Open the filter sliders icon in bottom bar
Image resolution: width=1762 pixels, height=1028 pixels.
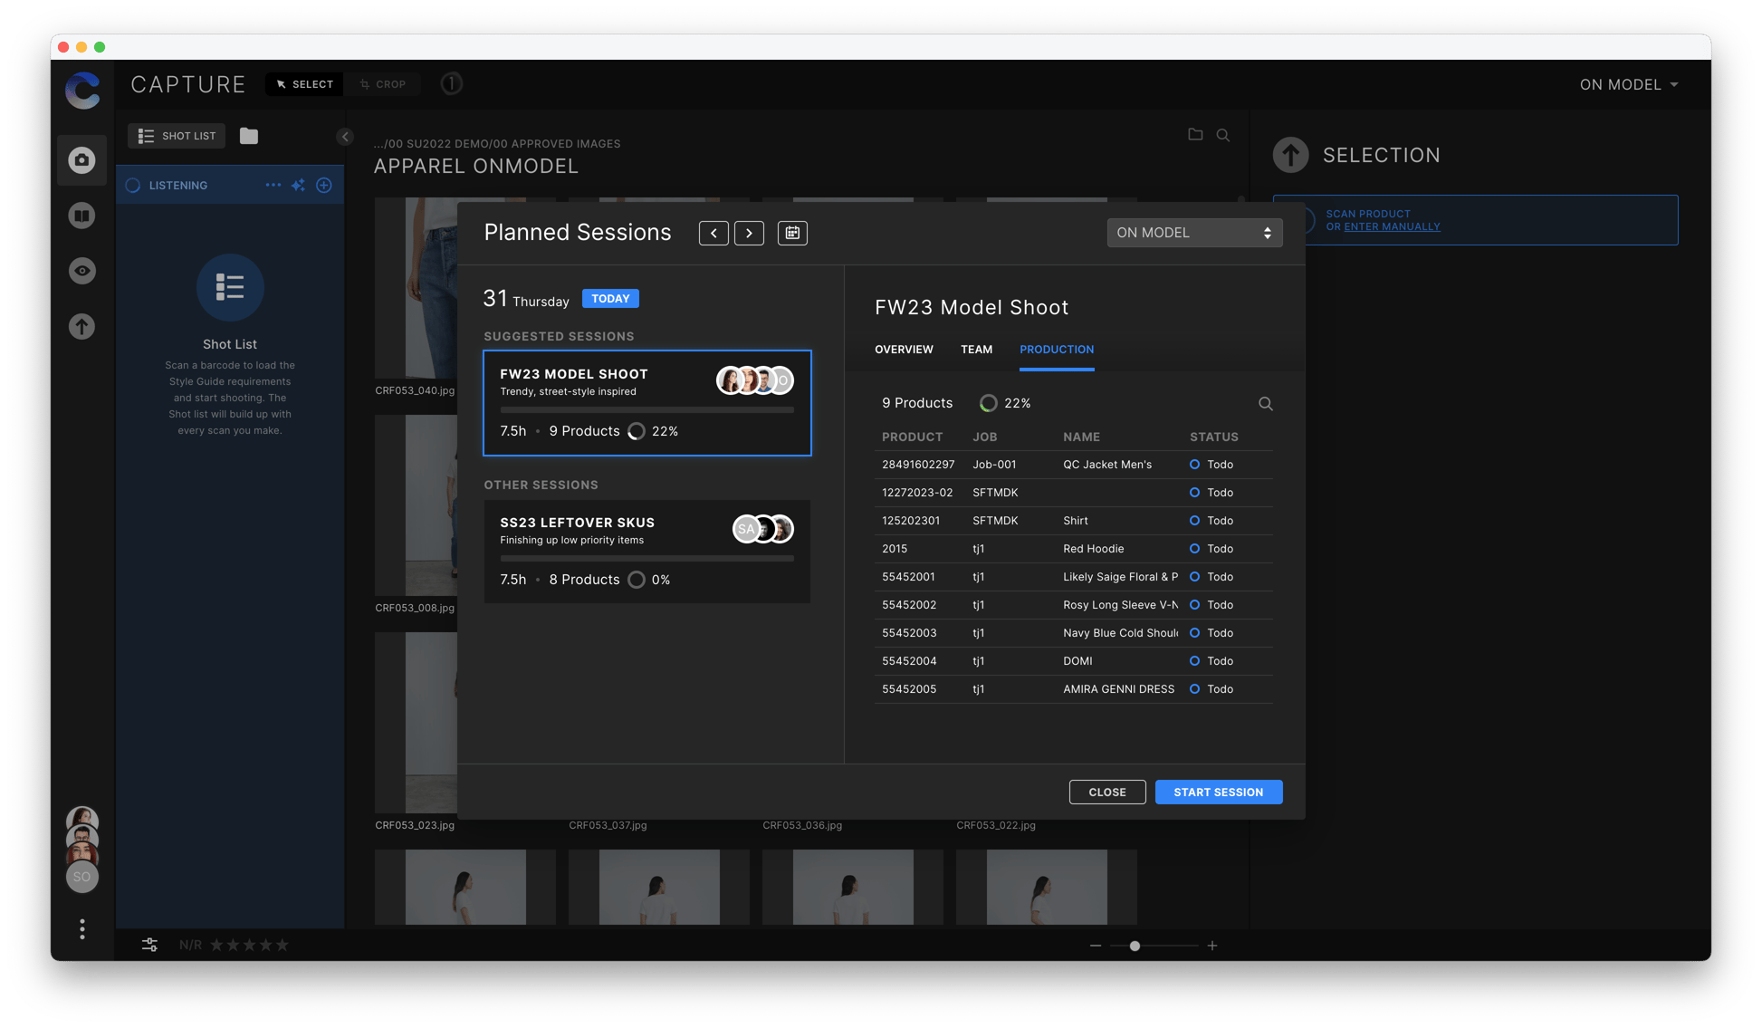point(149,944)
